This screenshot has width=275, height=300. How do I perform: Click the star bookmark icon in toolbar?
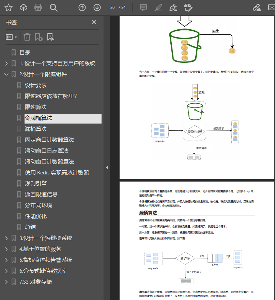coord(9,8)
